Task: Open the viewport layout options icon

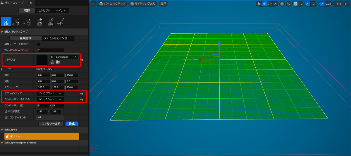Action: (346, 4)
